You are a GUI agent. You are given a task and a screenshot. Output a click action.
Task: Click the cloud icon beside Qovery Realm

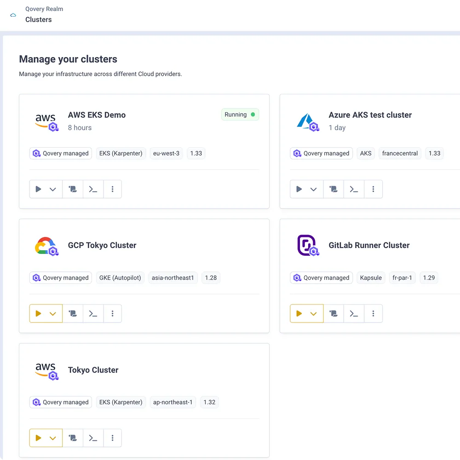[13, 15]
